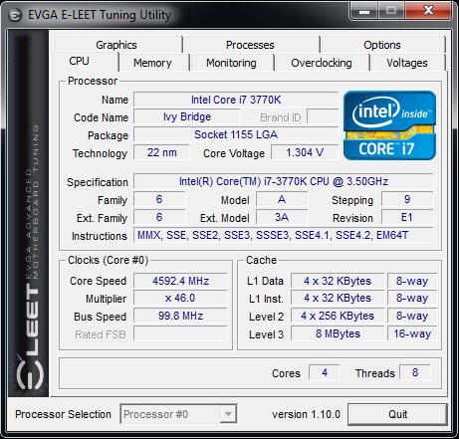The image size is (459, 439).
Task: Click the Model value A
Action: (282, 199)
